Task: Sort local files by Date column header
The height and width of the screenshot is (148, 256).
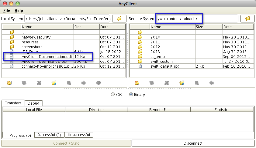Action: click(x=112, y=27)
